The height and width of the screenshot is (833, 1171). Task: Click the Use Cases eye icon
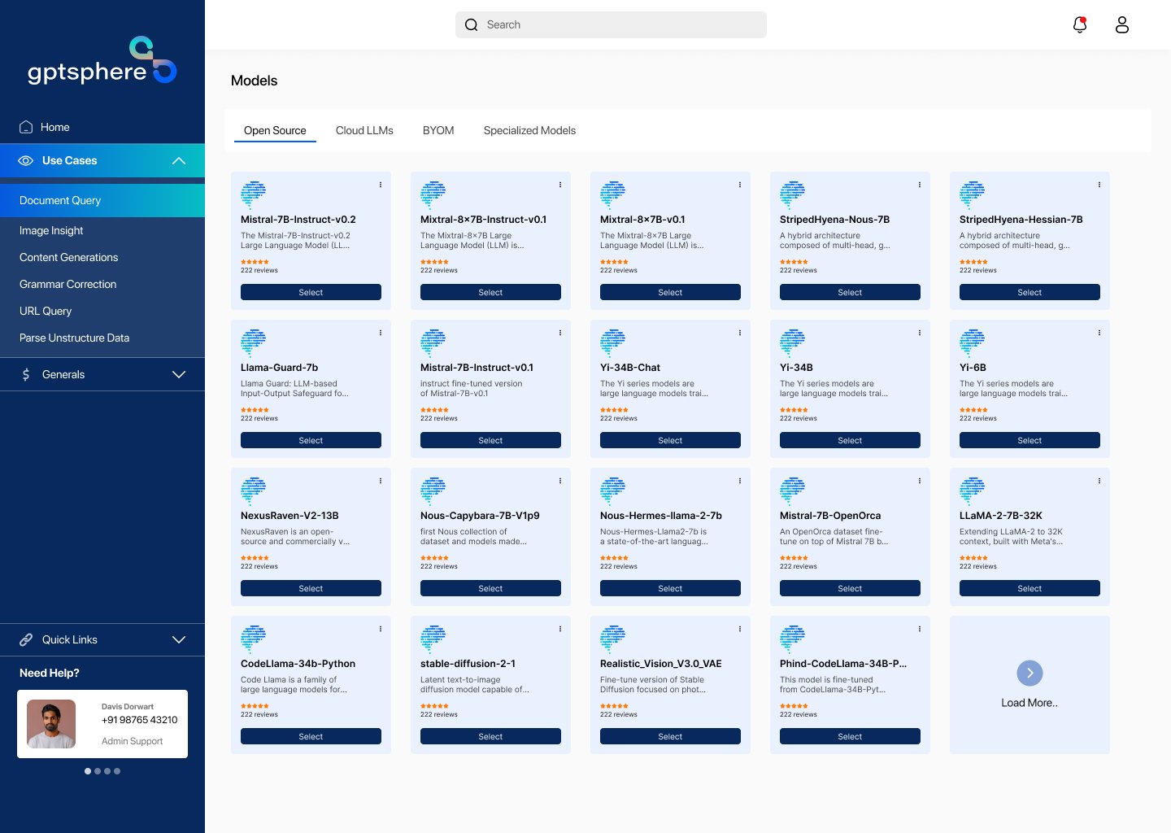pos(26,160)
